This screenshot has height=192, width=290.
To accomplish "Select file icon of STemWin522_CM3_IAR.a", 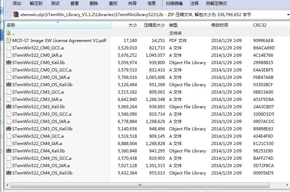I will (9, 100).
